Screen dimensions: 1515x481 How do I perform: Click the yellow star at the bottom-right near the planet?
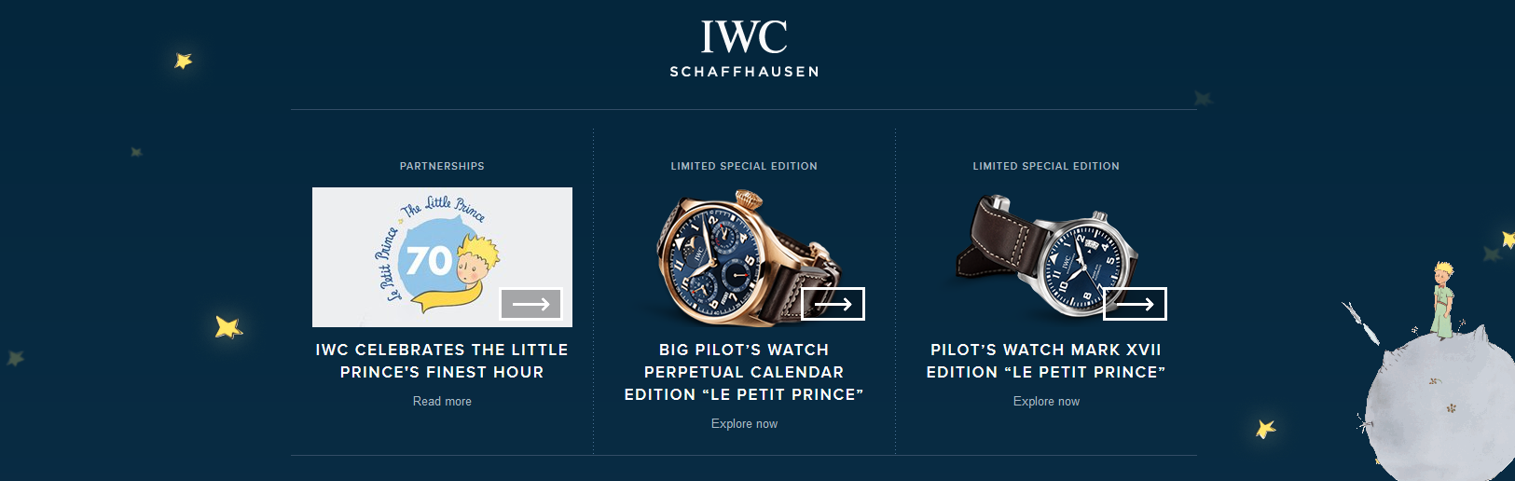1265,429
